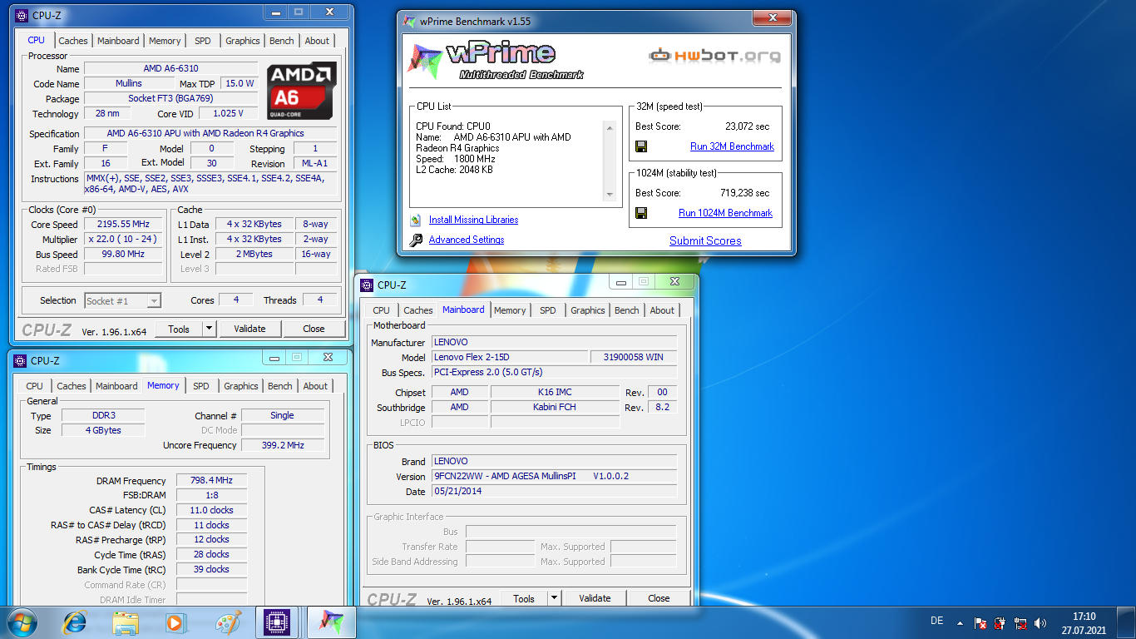Click 32M Best Score 23,072 sec value
The width and height of the screenshot is (1136, 639).
coord(748,126)
